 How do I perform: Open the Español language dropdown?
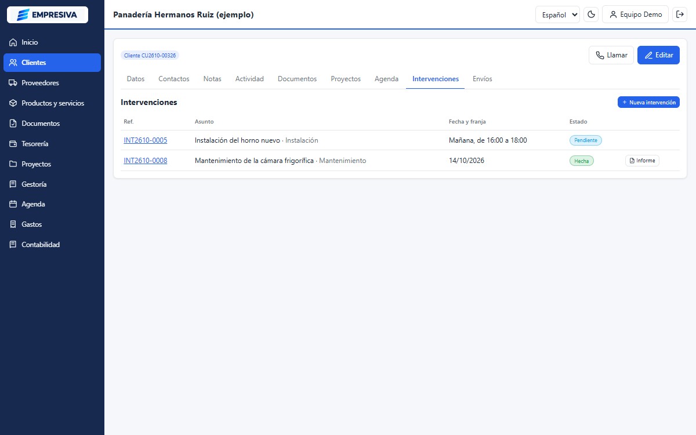[x=557, y=14]
